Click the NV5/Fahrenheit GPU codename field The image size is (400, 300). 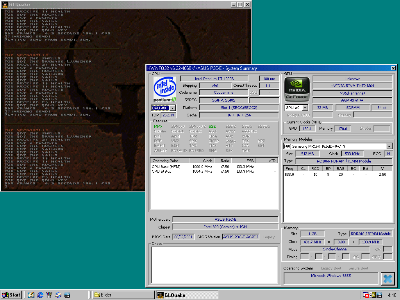[352, 93]
